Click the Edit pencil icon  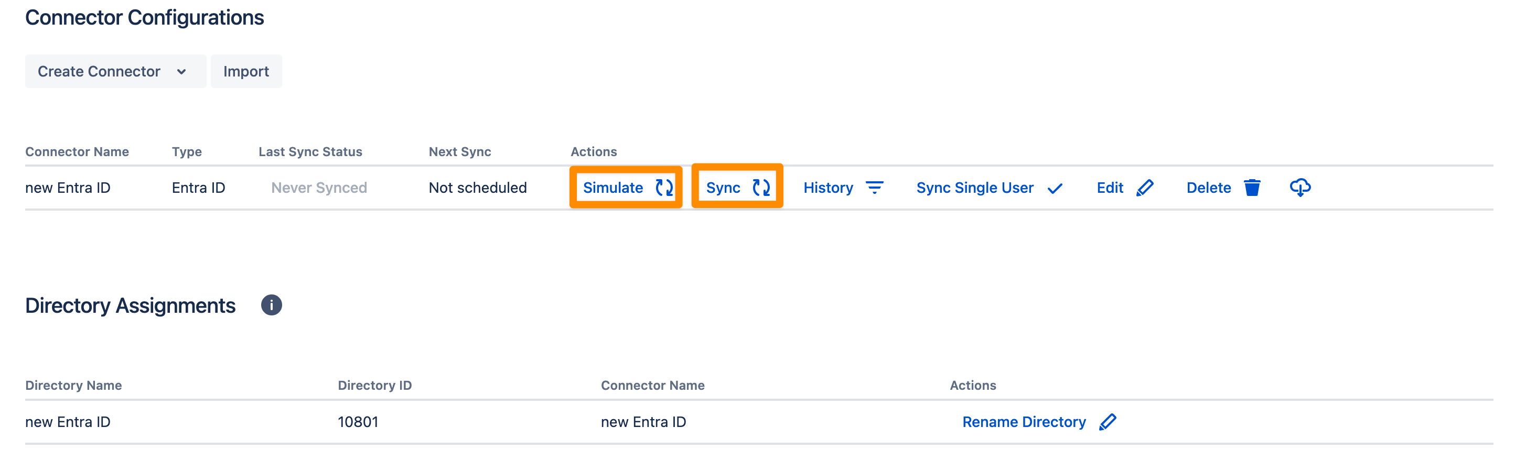(x=1145, y=188)
